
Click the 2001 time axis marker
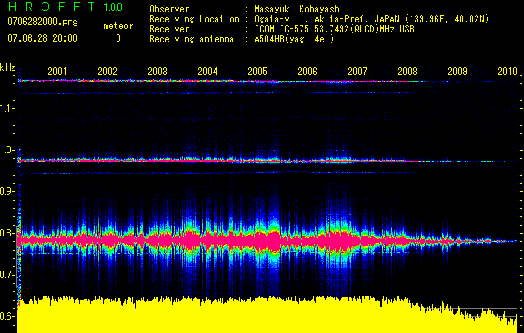click(57, 71)
